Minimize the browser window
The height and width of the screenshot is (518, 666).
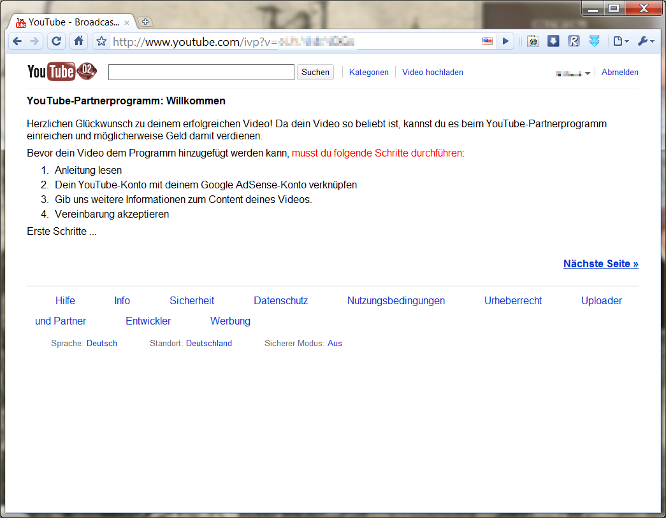593,8
